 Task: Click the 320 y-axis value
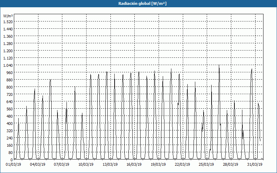tap(10, 131)
